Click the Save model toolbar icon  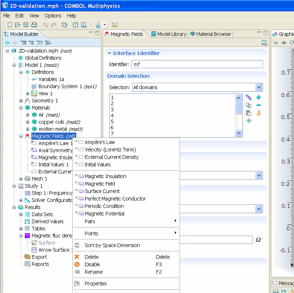[26, 25]
